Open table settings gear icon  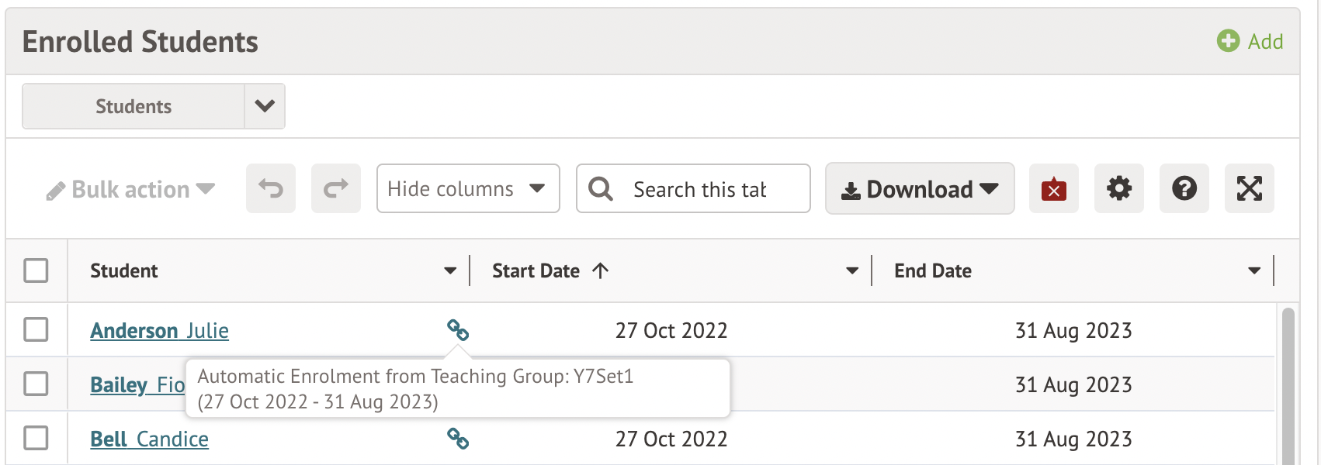(1118, 188)
